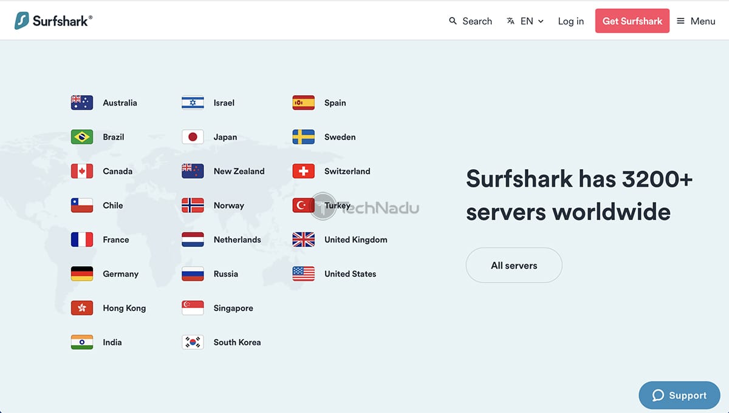Select the Brazil country label
Viewport: 729px width, 413px height.
point(113,137)
